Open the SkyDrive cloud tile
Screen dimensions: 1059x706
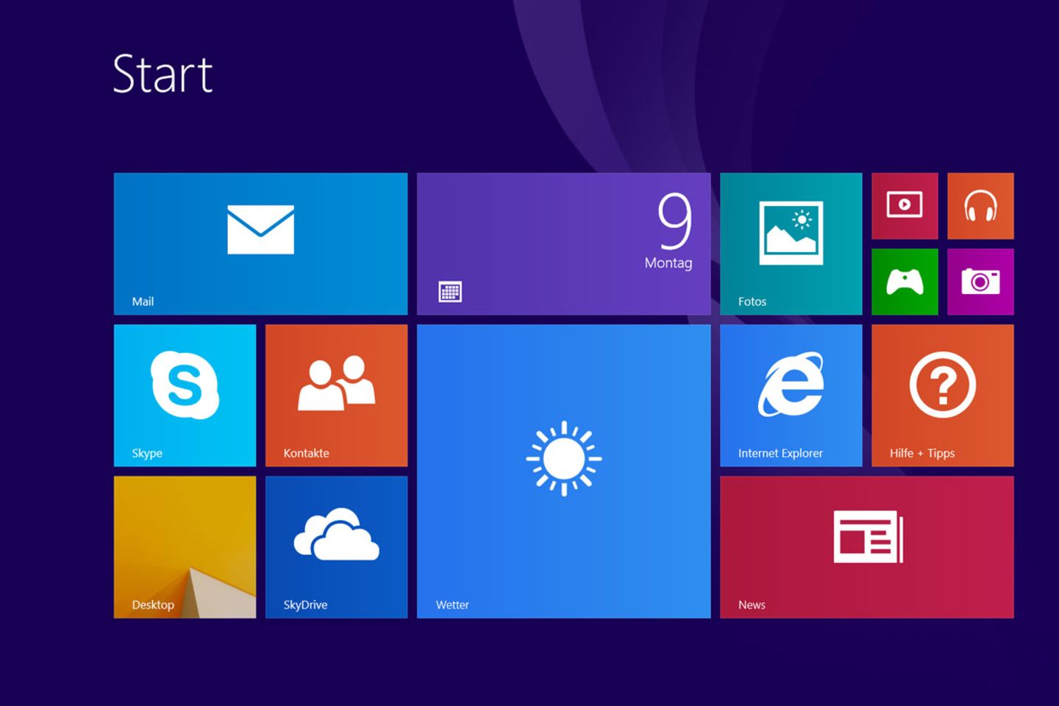coord(336,546)
